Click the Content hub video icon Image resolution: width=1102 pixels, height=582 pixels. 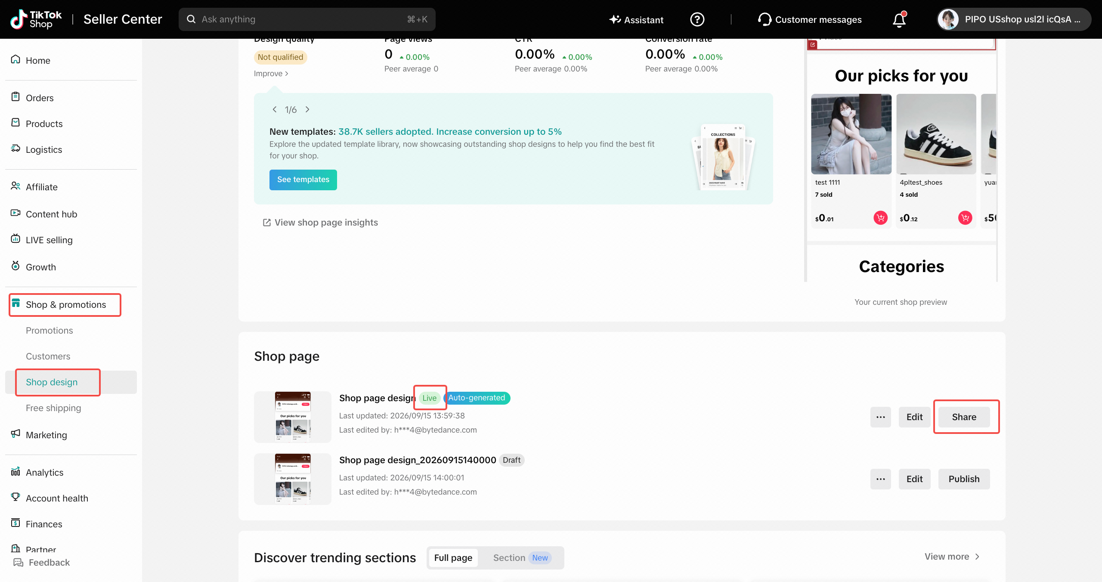click(15, 214)
